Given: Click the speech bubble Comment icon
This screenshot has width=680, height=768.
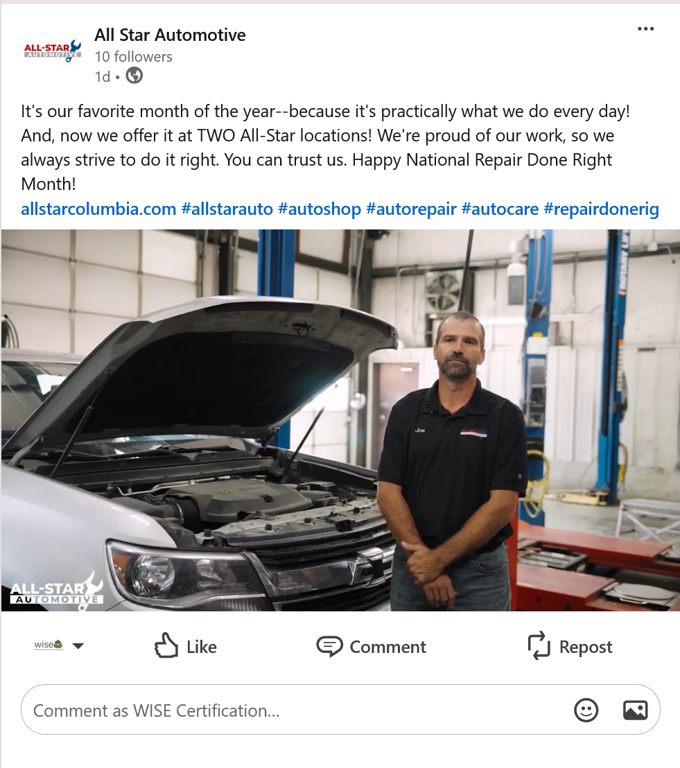Looking at the screenshot, I should 329,646.
